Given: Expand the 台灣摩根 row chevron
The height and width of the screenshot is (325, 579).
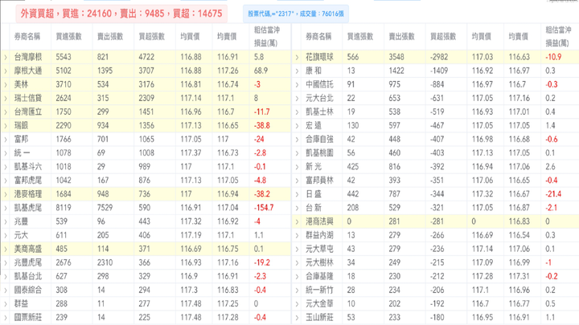Looking at the screenshot, I should (x=6, y=57).
